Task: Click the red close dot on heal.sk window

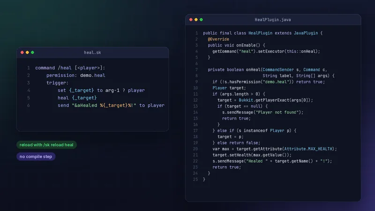Action: (x=22, y=53)
